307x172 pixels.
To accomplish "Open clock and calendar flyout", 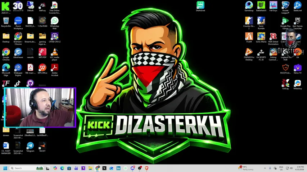I will (x=299, y=168).
